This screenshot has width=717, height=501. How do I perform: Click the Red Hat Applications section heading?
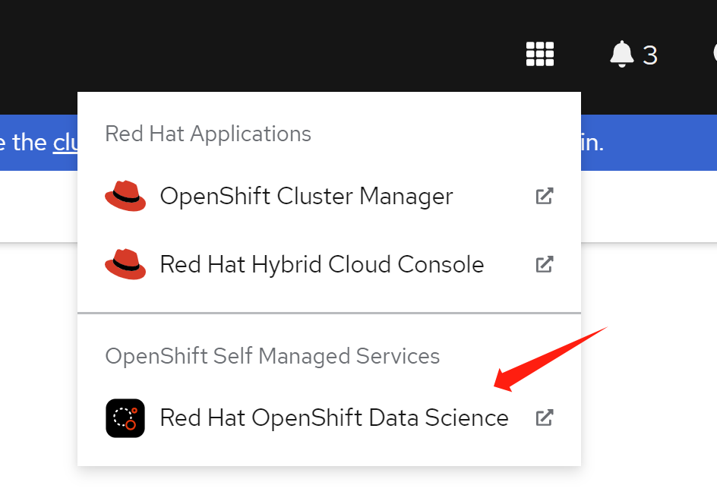[208, 134]
